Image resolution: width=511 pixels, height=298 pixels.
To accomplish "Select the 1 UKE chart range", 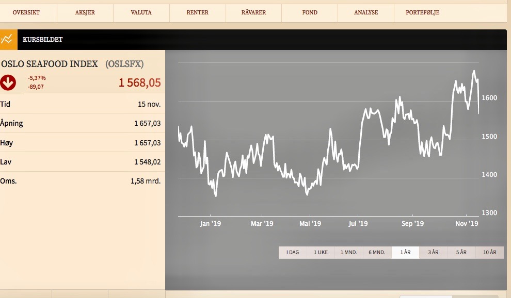I will 321,253.
